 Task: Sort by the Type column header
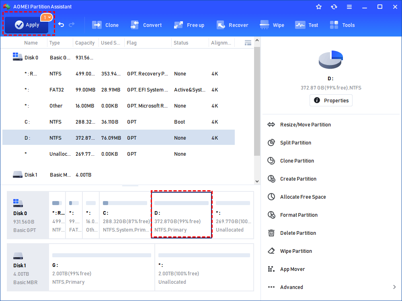pos(55,43)
